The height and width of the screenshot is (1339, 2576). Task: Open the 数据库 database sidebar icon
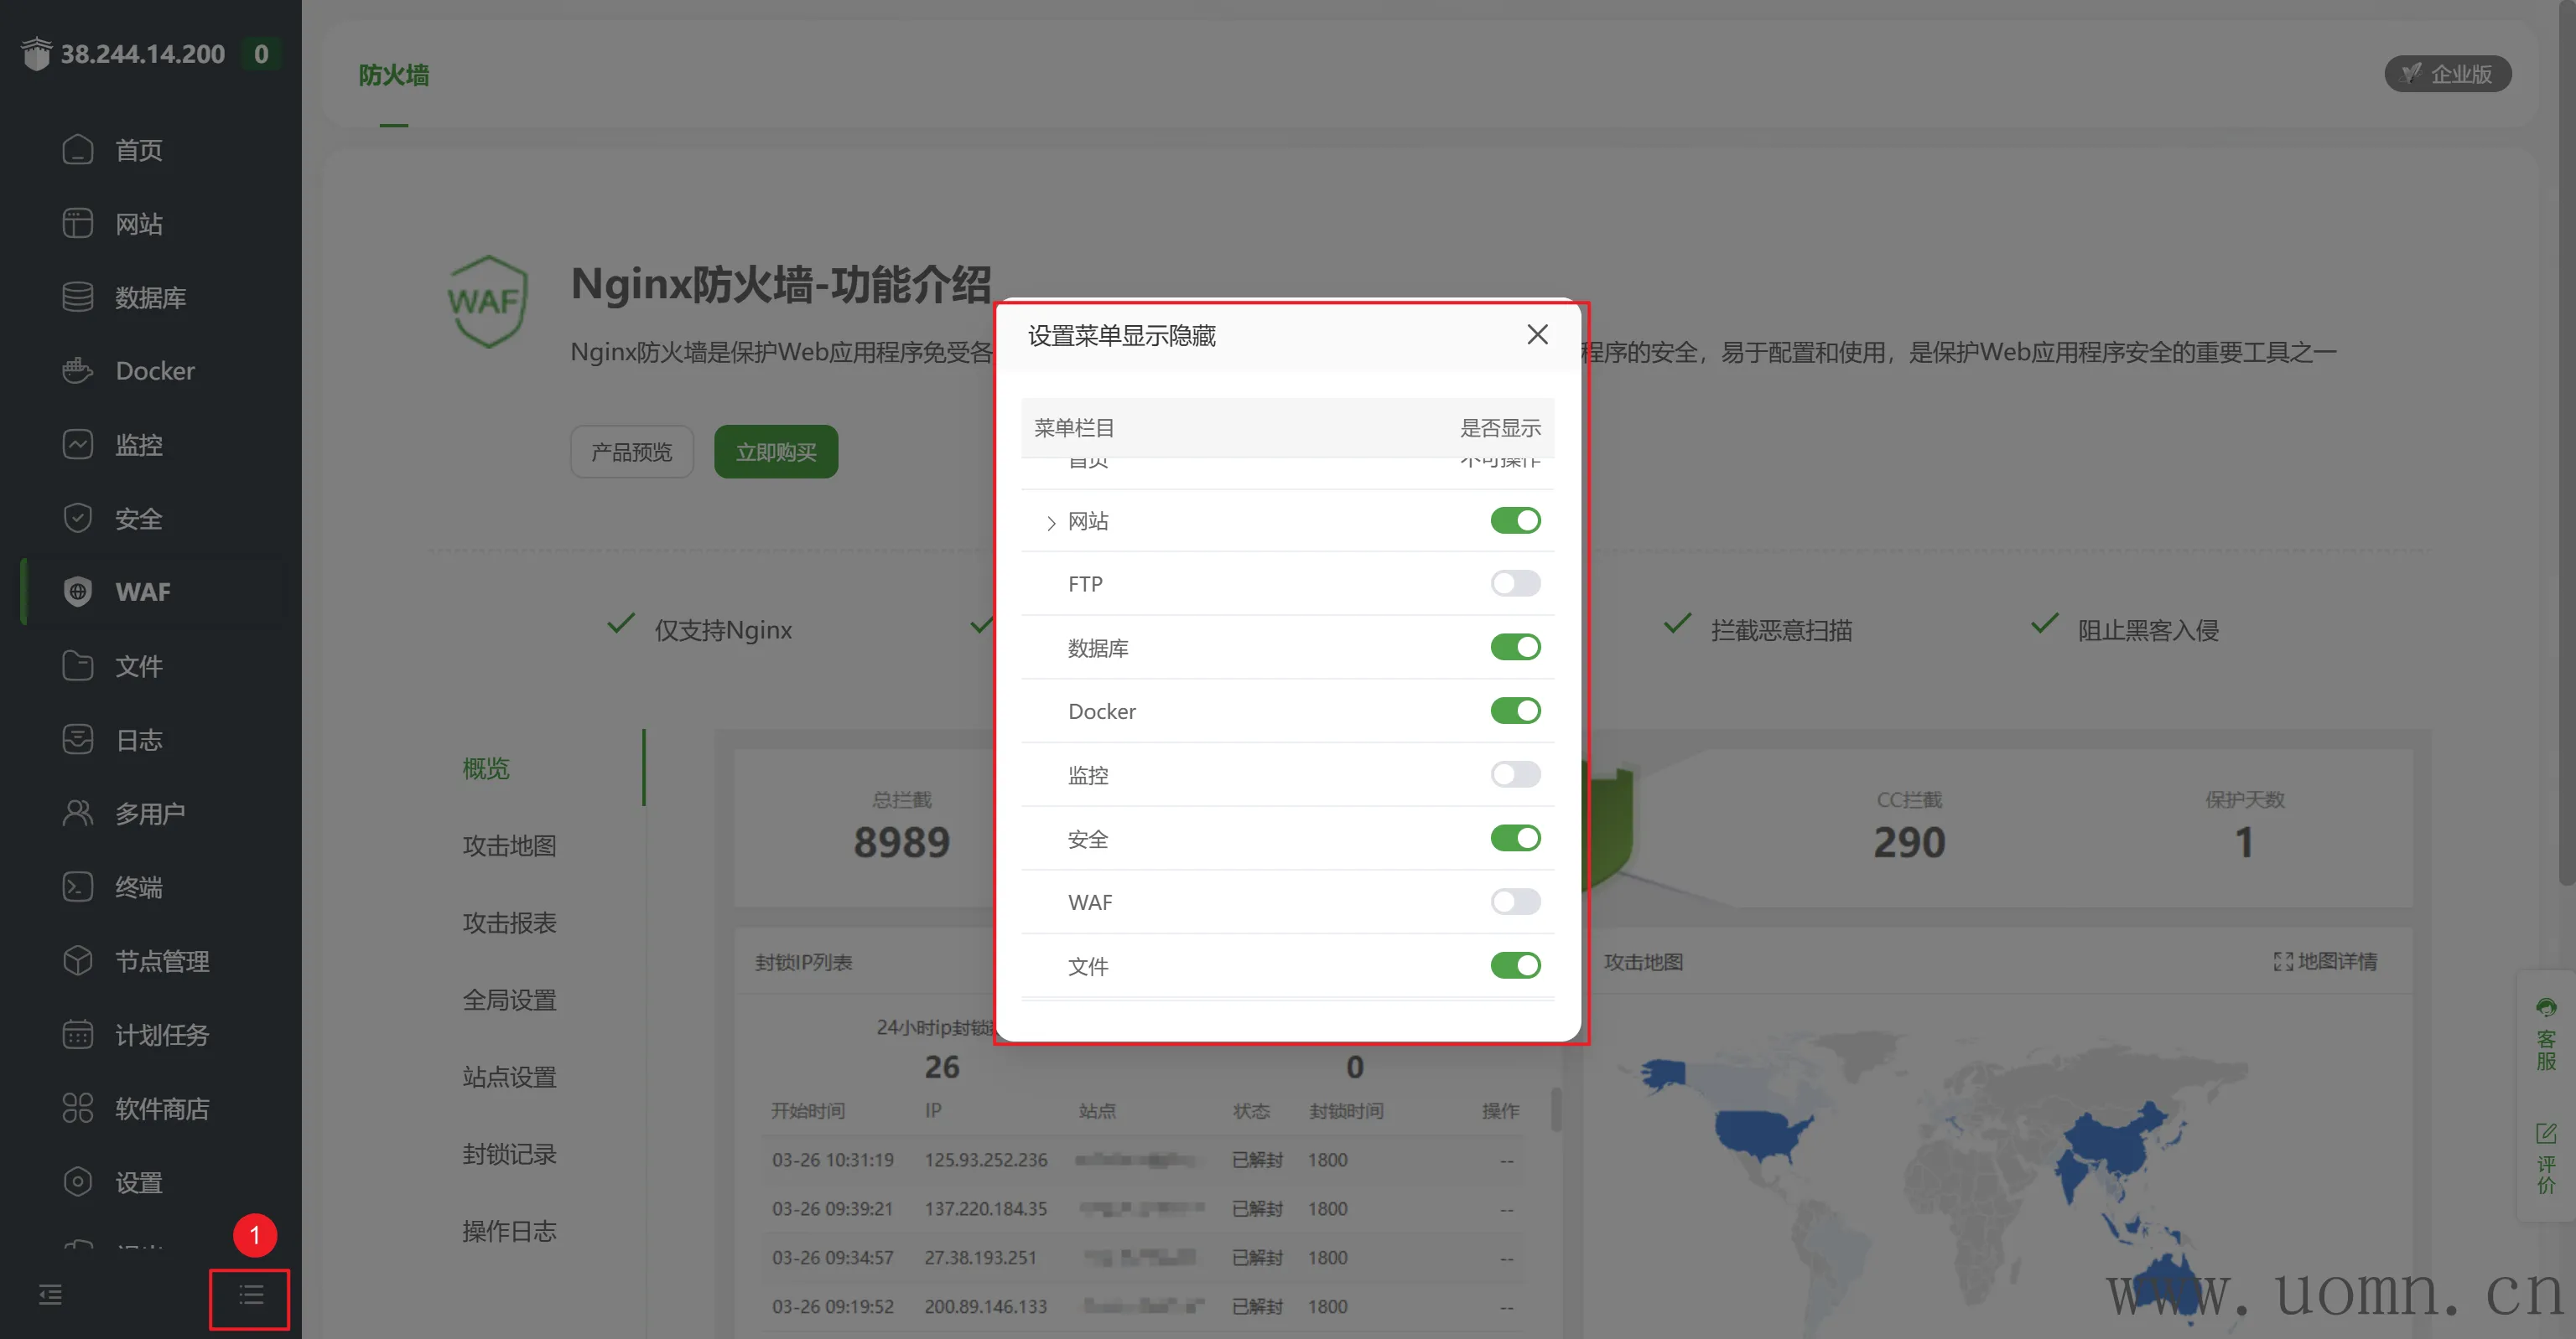click(77, 297)
